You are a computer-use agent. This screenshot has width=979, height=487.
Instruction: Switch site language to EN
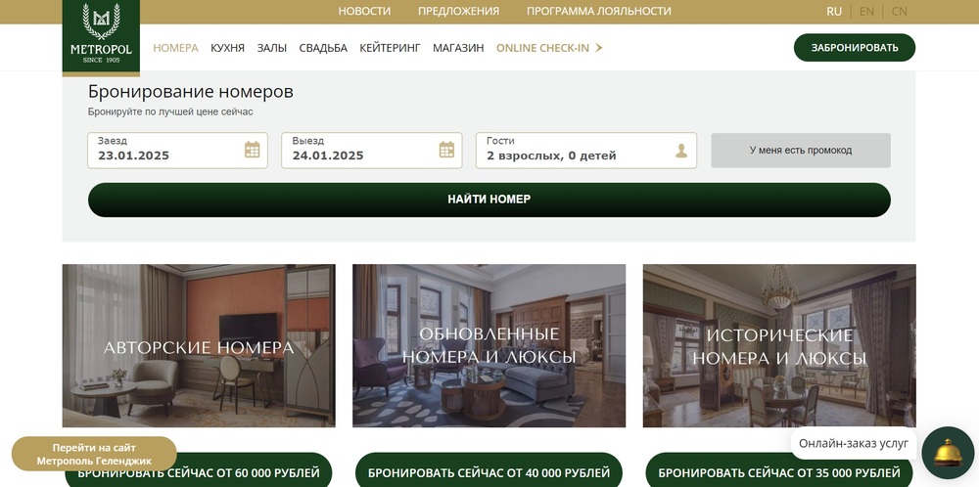click(x=866, y=11)
